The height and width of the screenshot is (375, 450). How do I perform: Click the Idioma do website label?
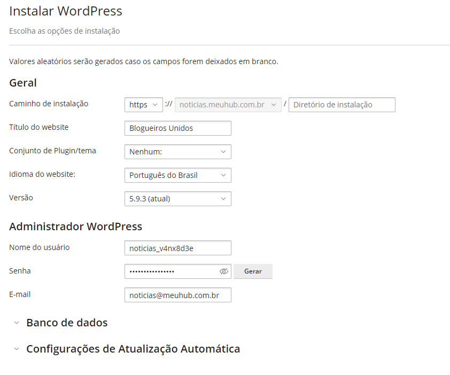click(42, 175)
